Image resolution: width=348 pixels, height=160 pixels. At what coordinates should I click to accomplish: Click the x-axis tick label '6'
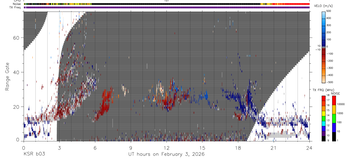[95, 148]
